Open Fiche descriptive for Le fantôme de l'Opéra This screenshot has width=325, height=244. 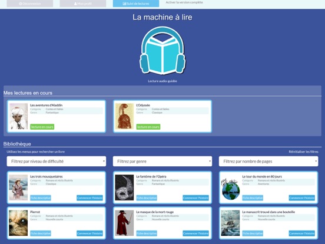point(147,198)
